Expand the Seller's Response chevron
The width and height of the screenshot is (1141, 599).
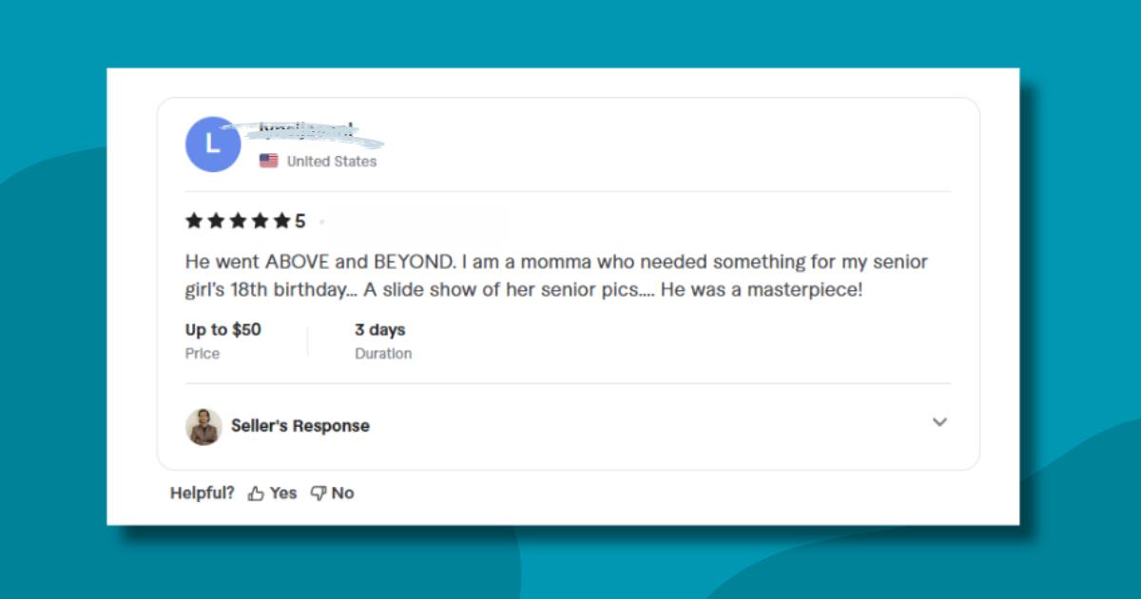939,422
